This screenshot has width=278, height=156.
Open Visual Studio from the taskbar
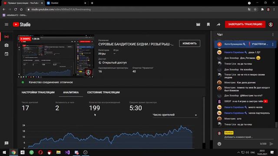tap(67, 152)
